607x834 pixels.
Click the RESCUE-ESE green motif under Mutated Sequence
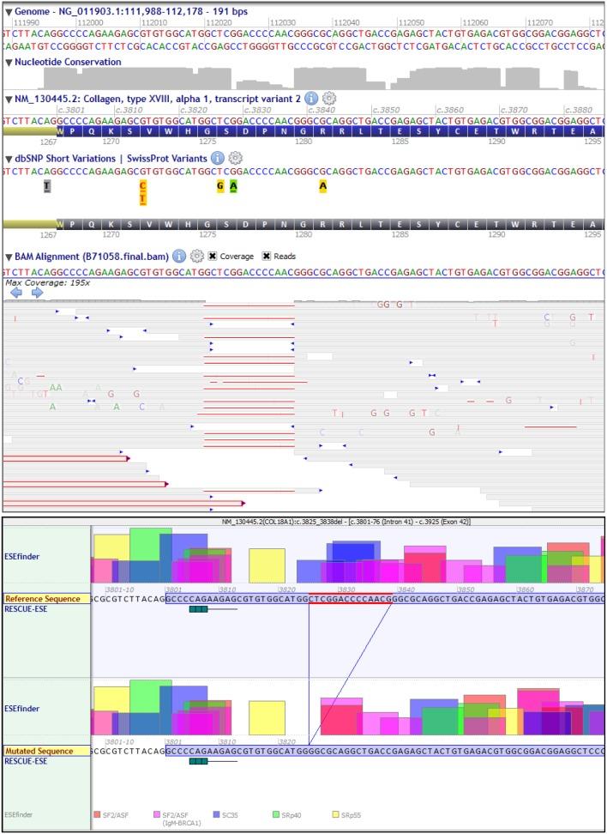coord(198,761)
